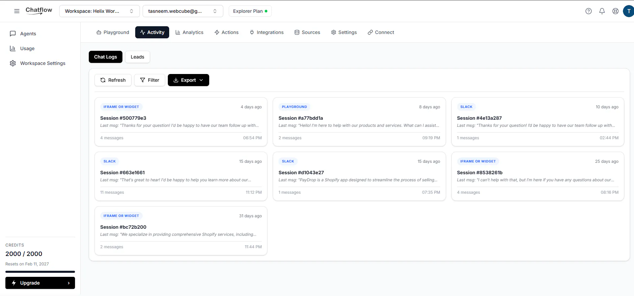Click PLAYGROUND badge on session a77bdd1a
Screen dimensions: 634x296
[294, 107]
